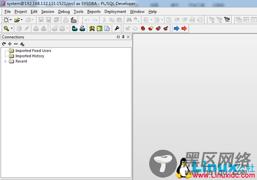Open the Project menu
257x180 pixels.
coord(20,12)
